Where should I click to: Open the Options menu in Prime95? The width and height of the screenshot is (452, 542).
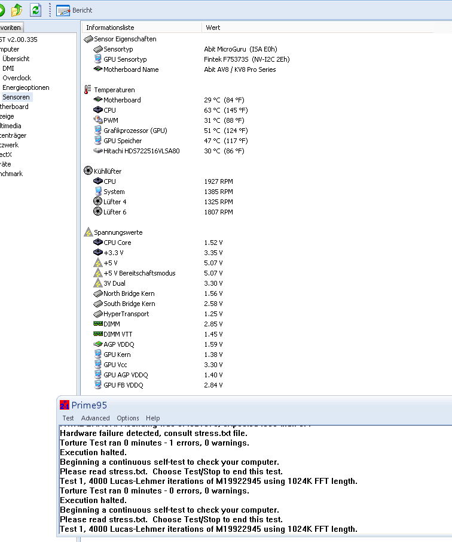128,418
